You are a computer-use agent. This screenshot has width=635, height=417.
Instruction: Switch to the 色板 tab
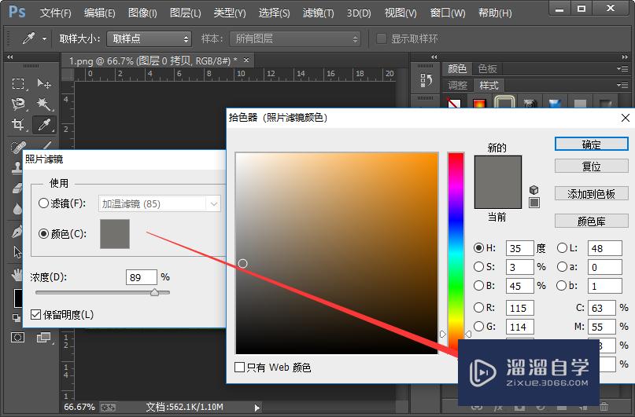pos(487,68)
